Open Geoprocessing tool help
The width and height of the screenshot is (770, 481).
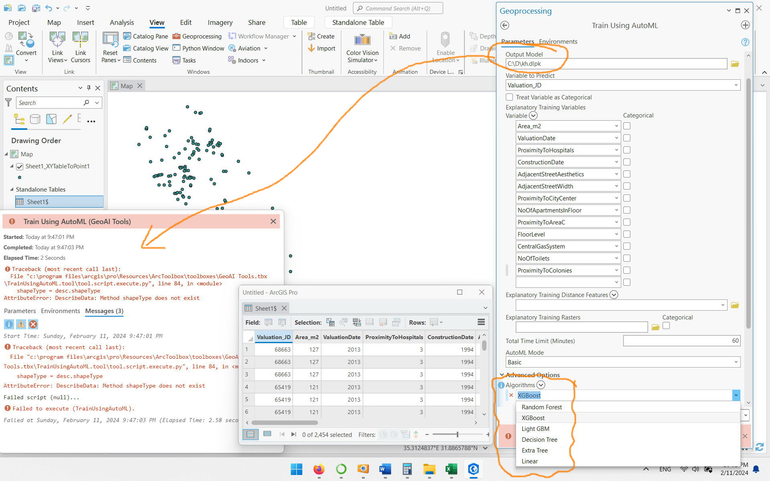click(745, 42)
